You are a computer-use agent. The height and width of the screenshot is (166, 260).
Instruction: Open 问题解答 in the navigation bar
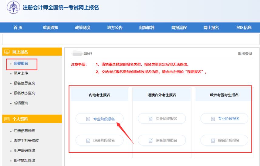pos(147,28)
